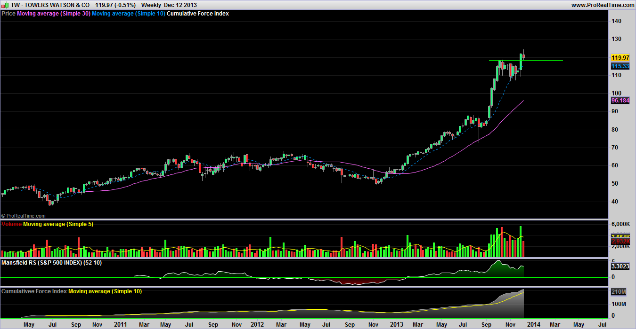Click the red Volume panel label
Image resolution: width=636 pixels, height=329 pixels.
(11, 224)
